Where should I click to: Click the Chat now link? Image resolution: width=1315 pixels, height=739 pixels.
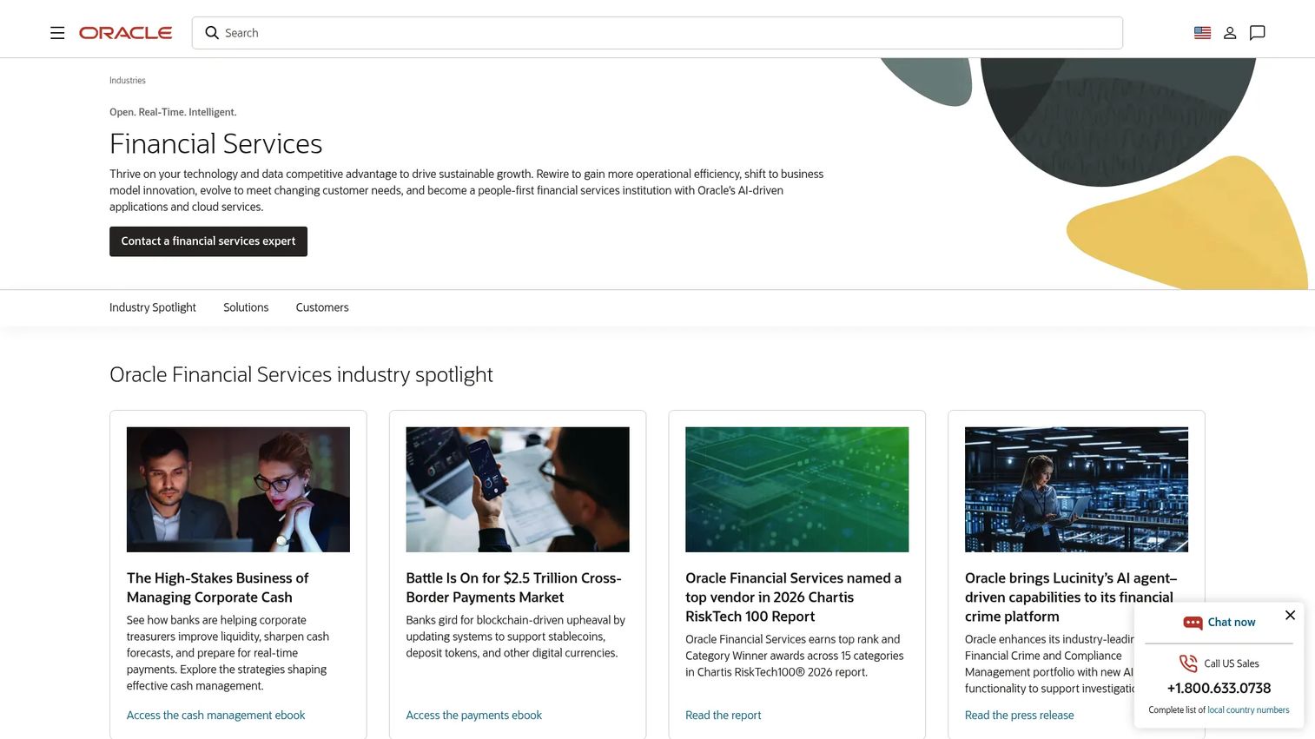pos(1232,623)
